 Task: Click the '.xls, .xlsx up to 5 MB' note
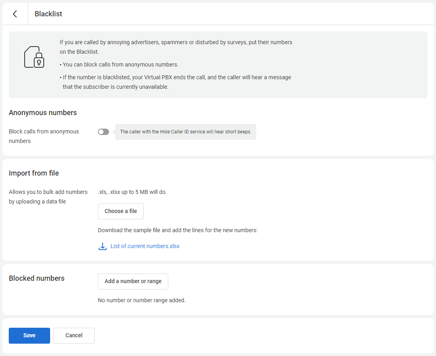(132, 192)
